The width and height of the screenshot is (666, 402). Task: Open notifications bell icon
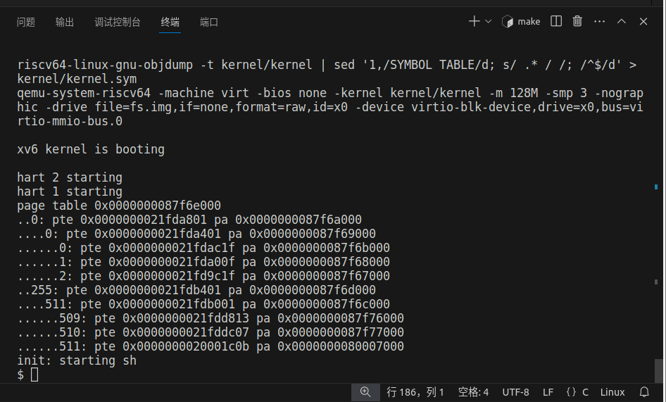[644, 392]
